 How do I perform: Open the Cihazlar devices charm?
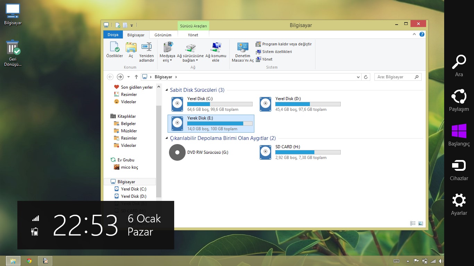point(459,169)
